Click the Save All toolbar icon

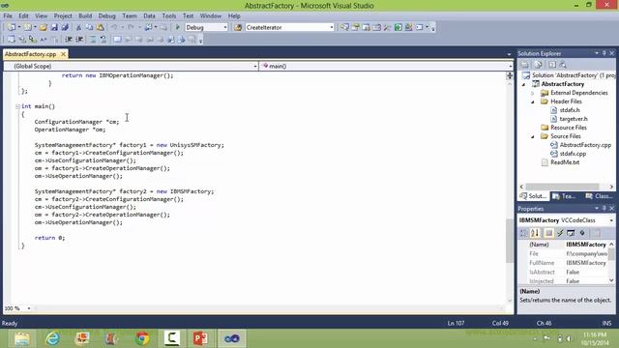pos(65,27)
